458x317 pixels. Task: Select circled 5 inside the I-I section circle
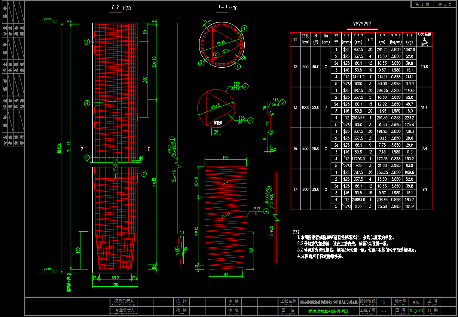tap(216, 55)
